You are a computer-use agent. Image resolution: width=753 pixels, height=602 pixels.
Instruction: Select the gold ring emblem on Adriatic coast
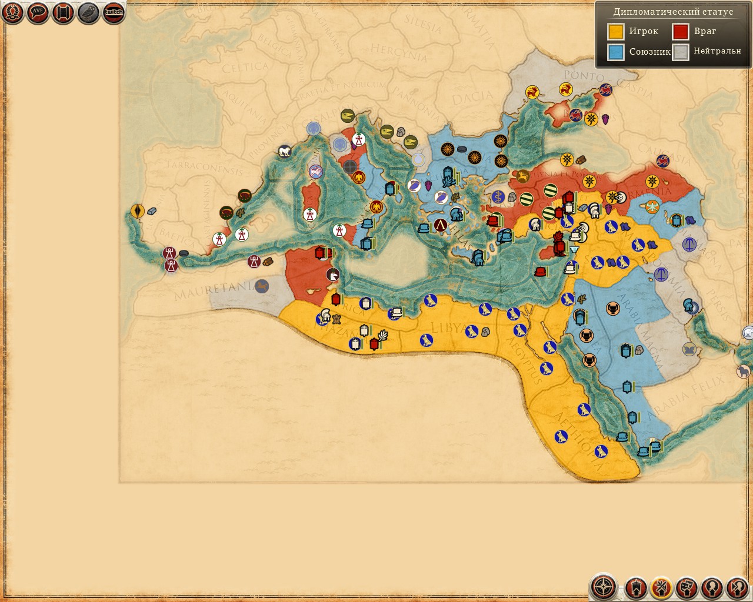(x=418, y=159)
